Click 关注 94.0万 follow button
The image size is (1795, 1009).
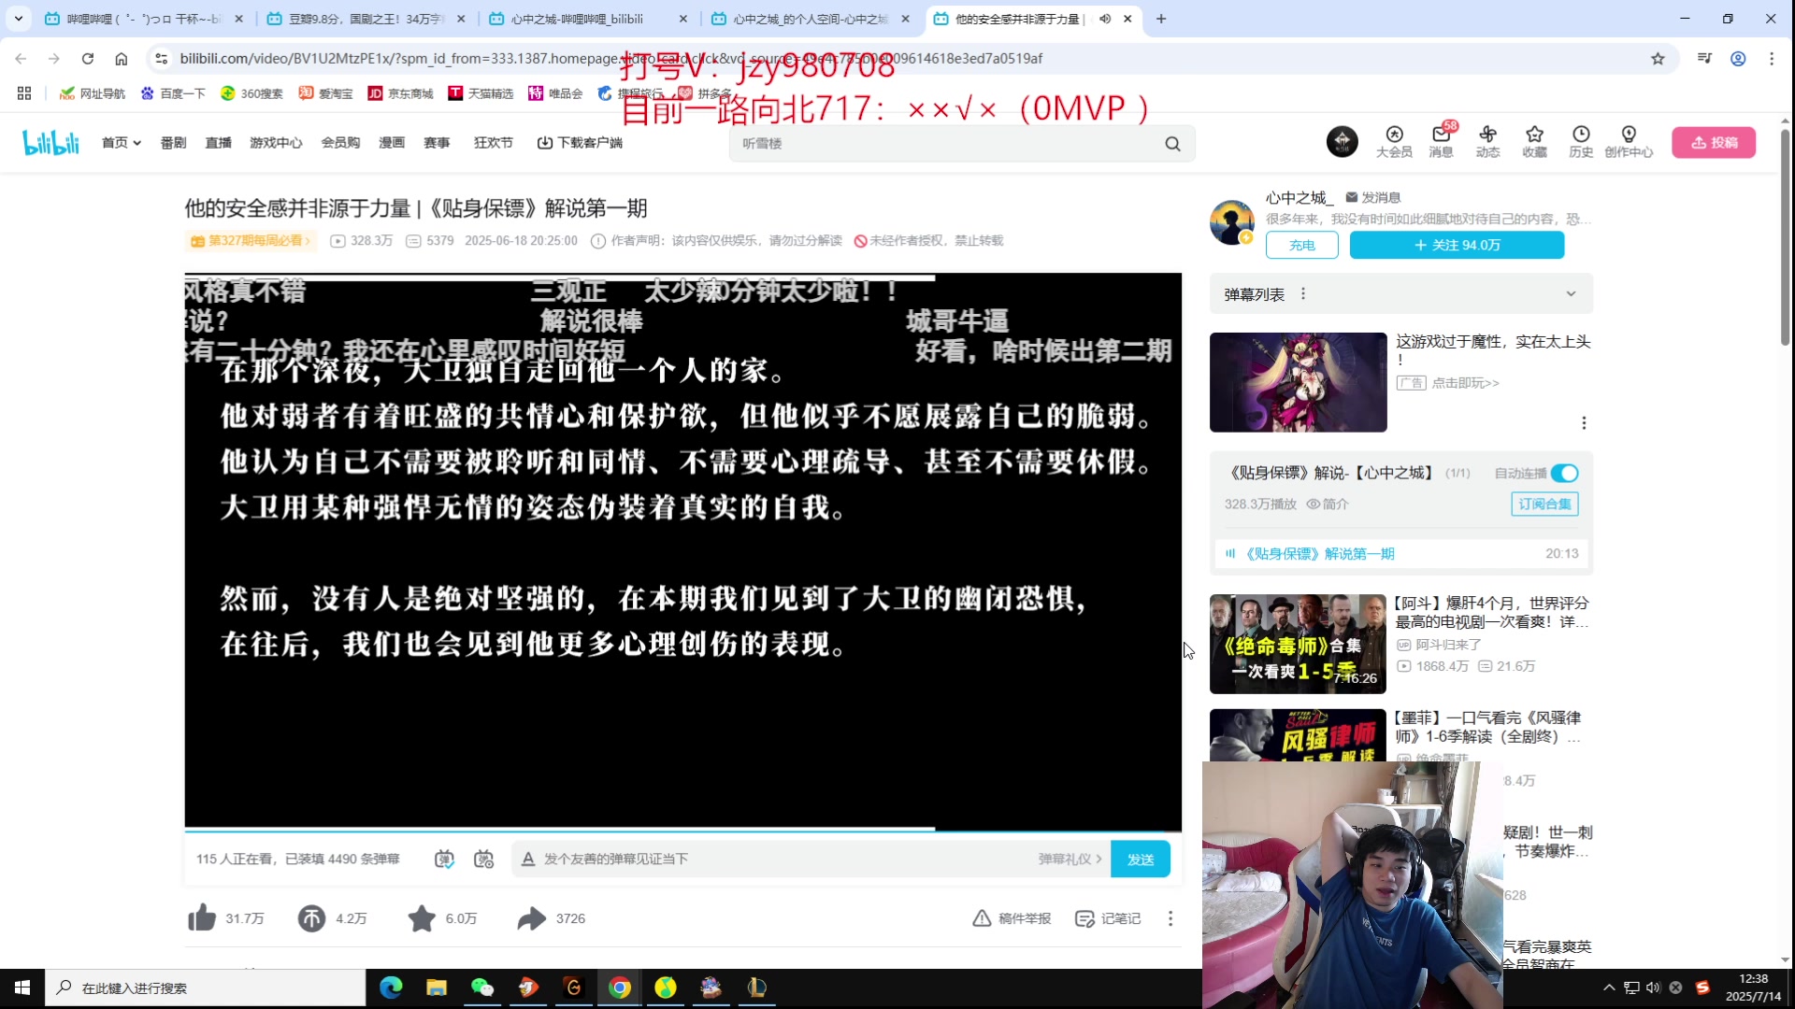click(x=1457, y=246)
